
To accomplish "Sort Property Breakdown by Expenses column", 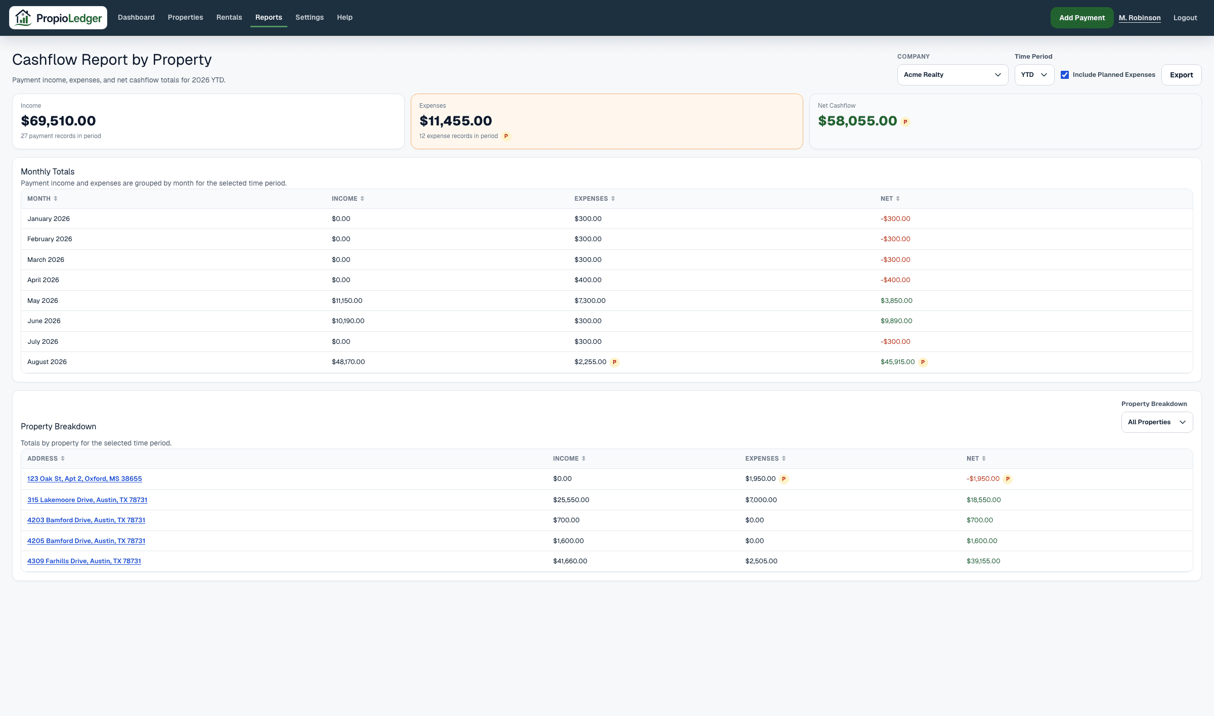I will [x=766, y=459].
